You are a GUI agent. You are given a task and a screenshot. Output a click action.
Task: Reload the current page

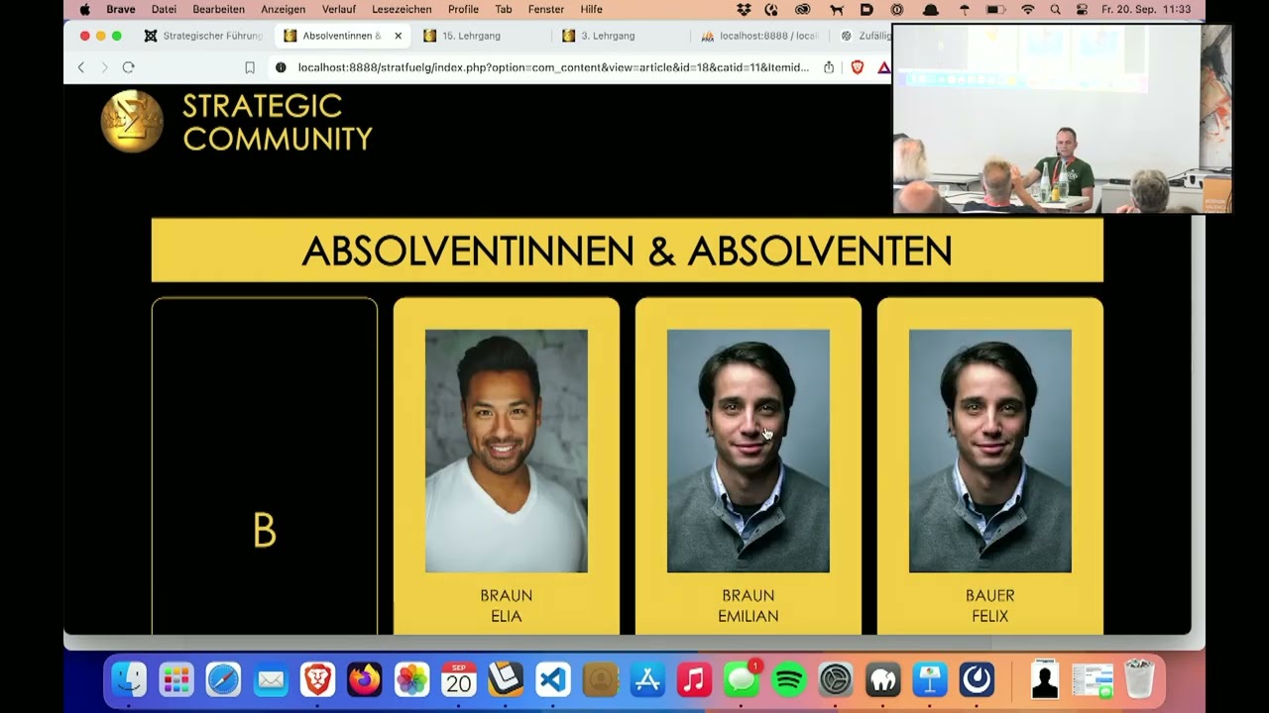pyautogui.click(x=128, y=67)
